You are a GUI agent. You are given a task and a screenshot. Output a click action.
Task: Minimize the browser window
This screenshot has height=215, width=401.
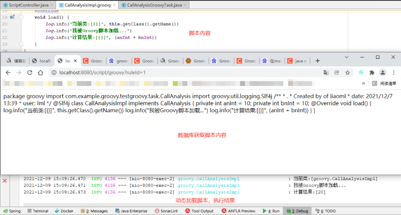pos(362,57)
